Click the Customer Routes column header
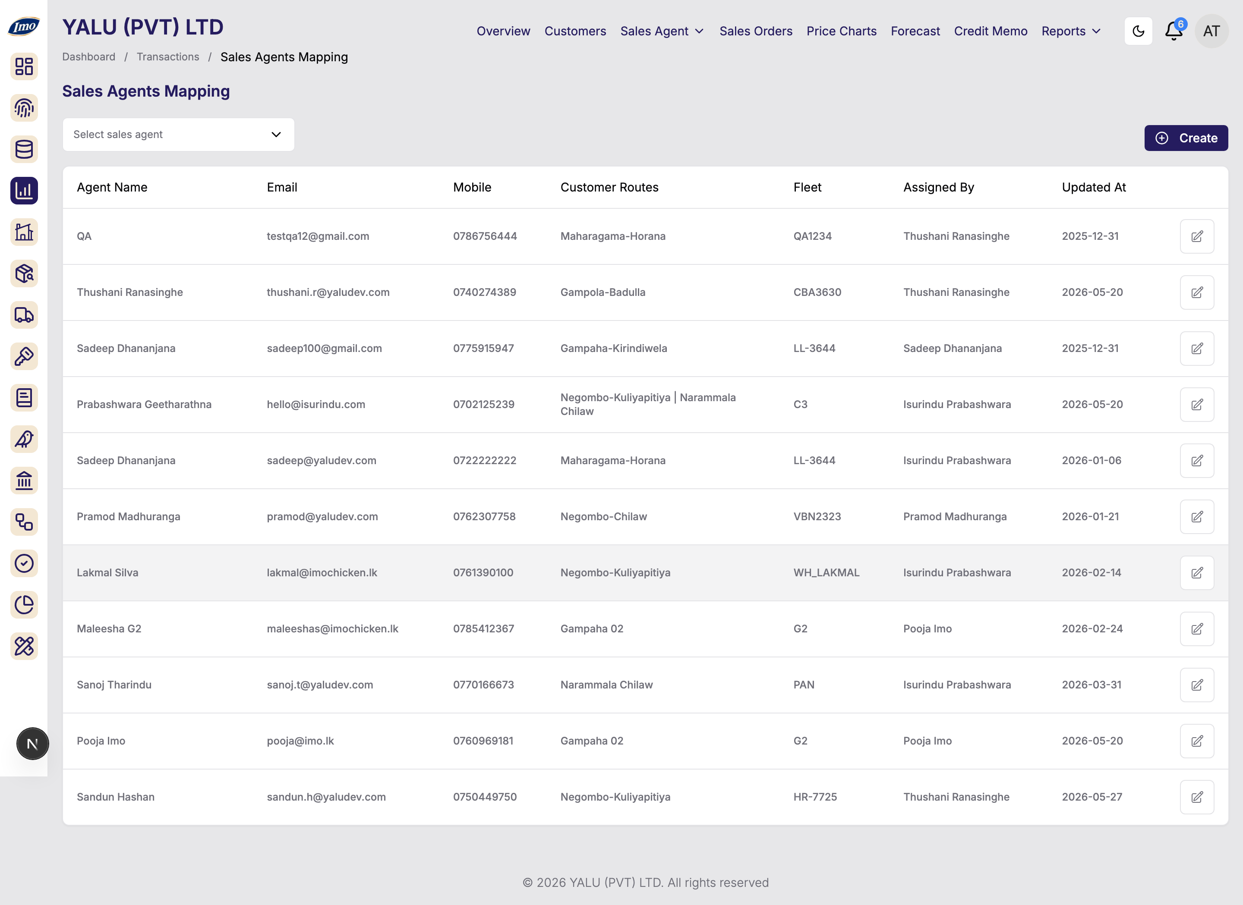 pos(609,187)
